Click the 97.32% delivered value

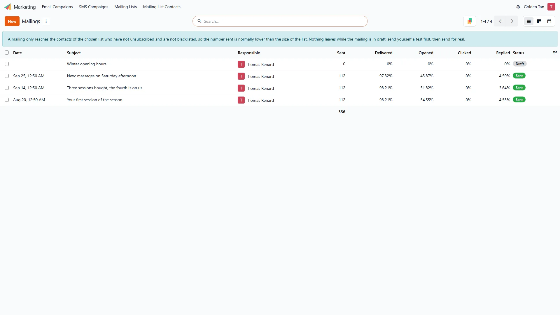point(386,76)
